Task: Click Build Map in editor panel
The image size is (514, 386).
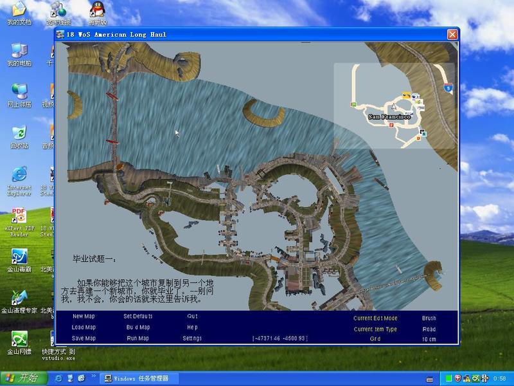Action: pos(138,327)
